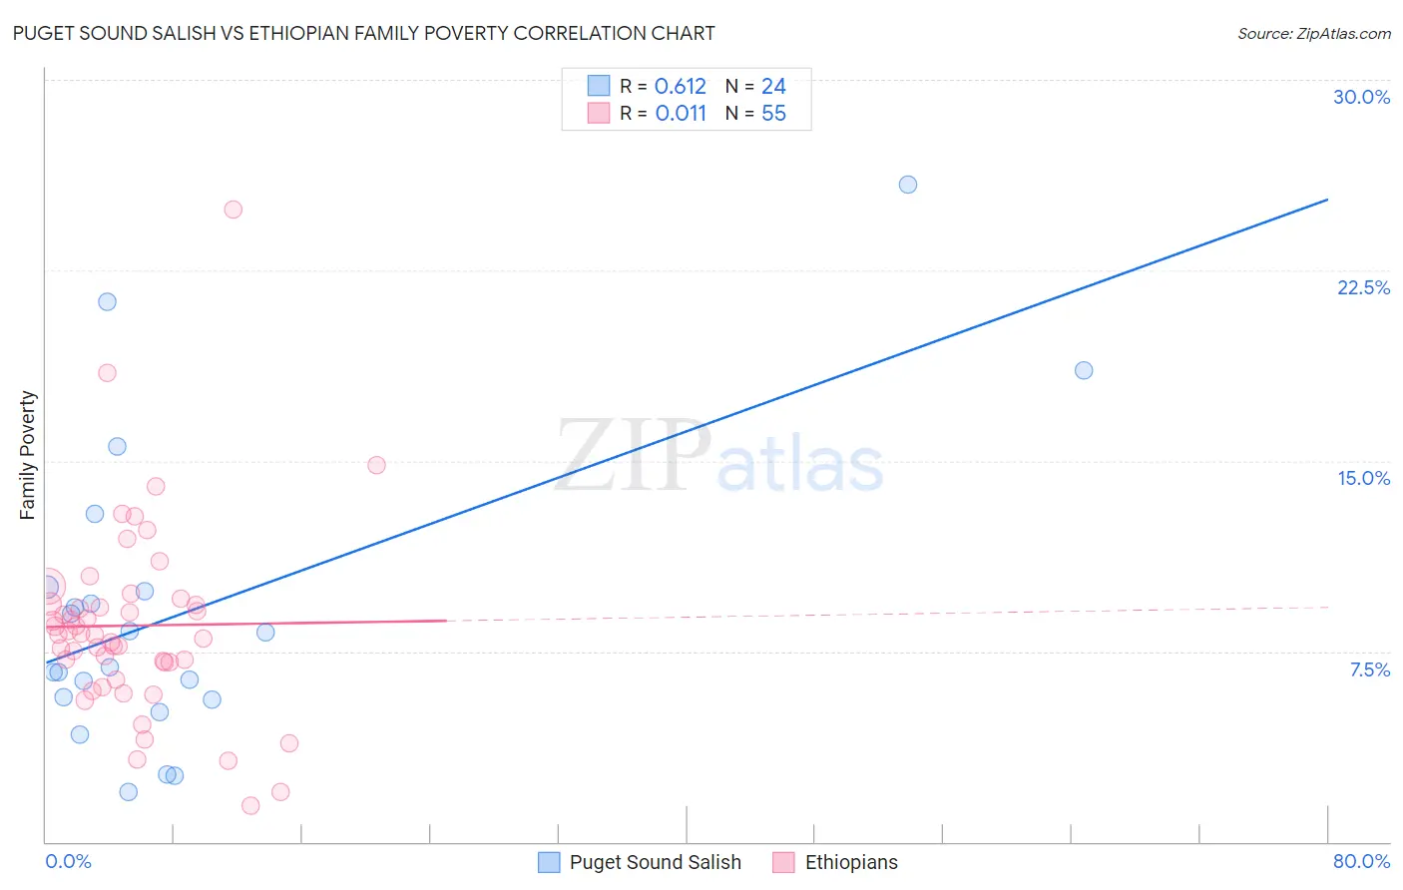Click the ZIPatlas watermark in chart center

point(719,456)
